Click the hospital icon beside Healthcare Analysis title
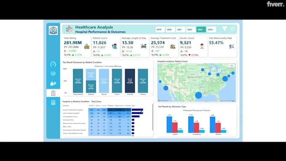 (69, 29)
